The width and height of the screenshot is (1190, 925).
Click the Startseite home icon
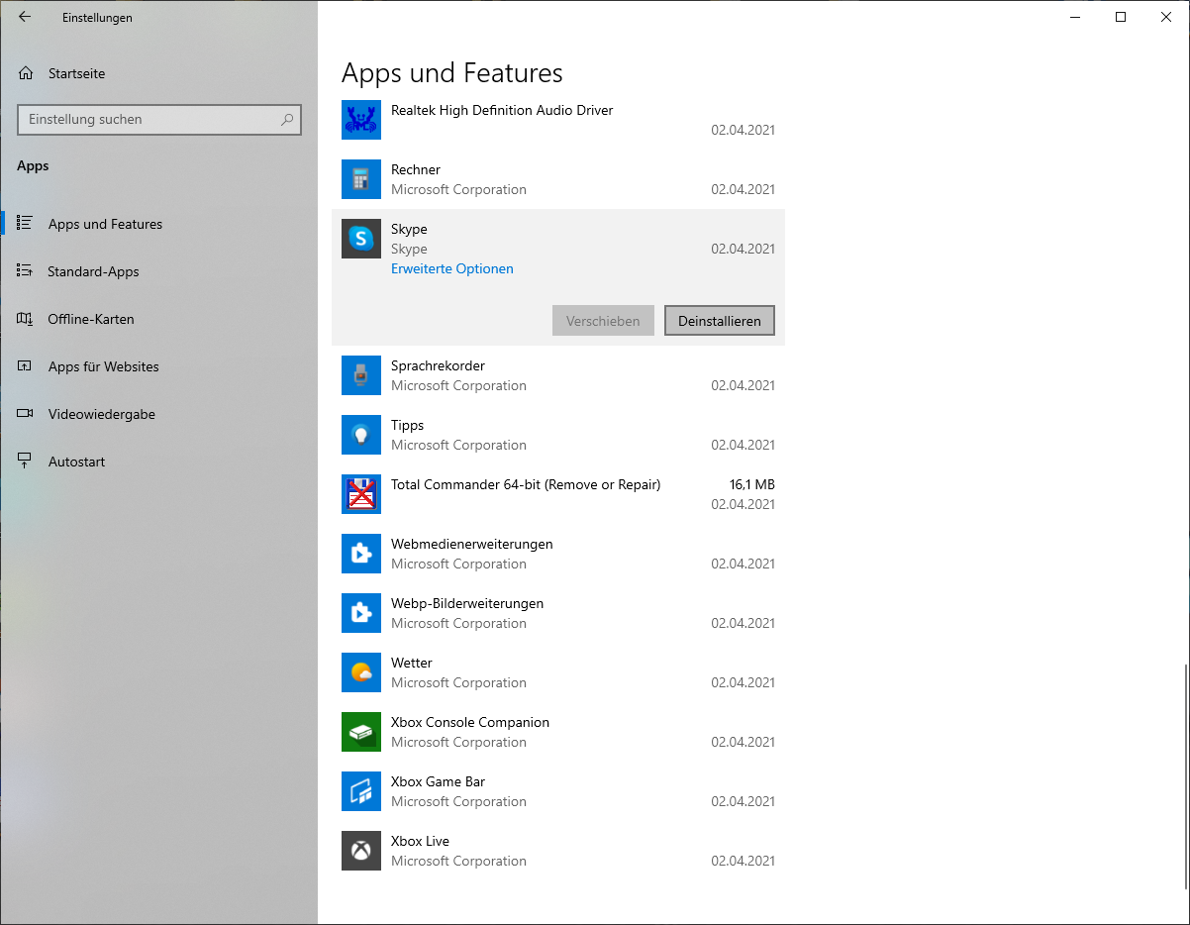click(x=26, y=73)
